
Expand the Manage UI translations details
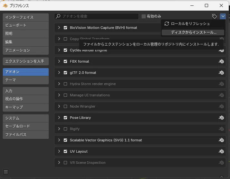point(59,95)
